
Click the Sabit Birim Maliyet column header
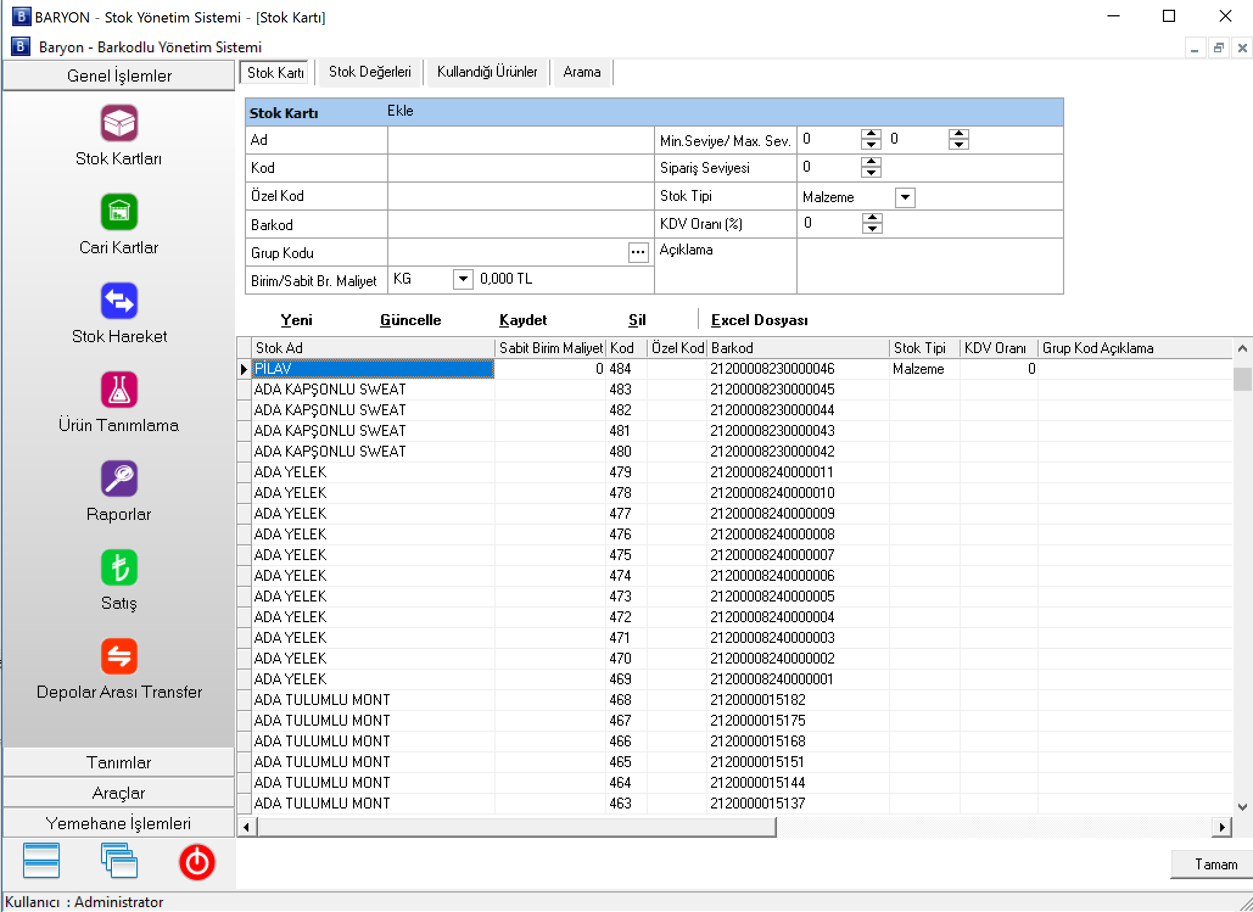[x=550, y=348]
